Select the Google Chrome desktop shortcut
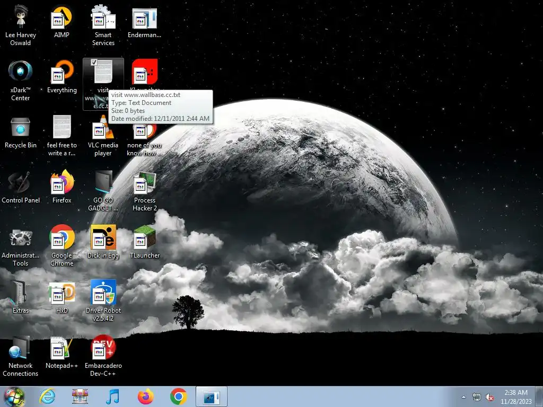 (x=62, y=246)
